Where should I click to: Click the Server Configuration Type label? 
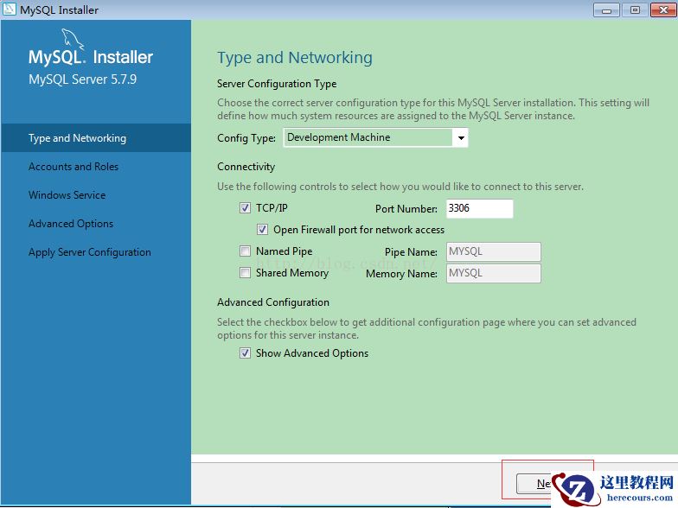pyautogui.click(x=277, y=83)
